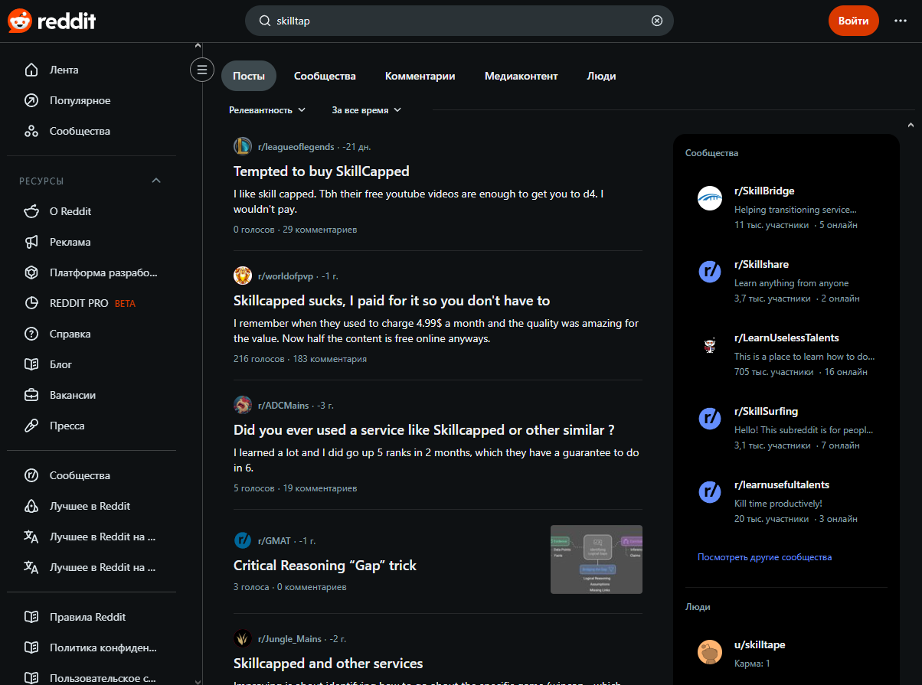
Task: Open post Skillcapped and other services
Action: [328, 664]
